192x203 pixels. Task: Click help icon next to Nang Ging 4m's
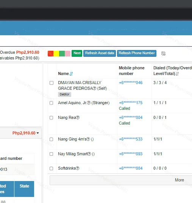pos(88,139)
